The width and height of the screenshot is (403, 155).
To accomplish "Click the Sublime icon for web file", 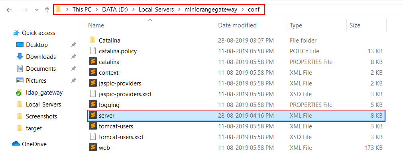I will click(x=92, y=147).
